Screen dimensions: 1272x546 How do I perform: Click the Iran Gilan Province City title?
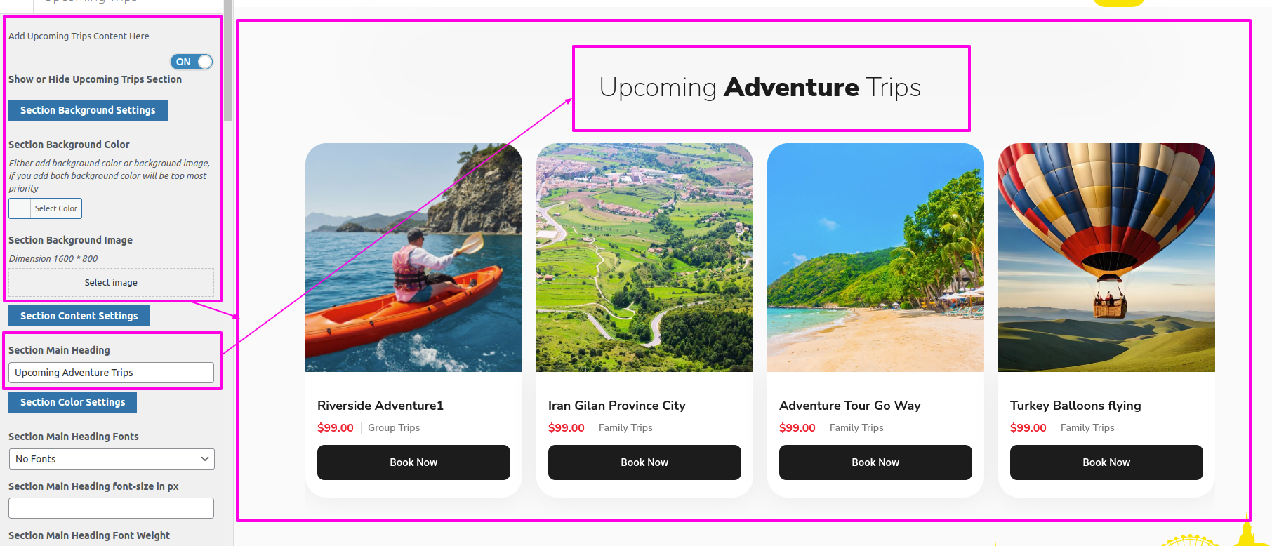coord(616,406)
